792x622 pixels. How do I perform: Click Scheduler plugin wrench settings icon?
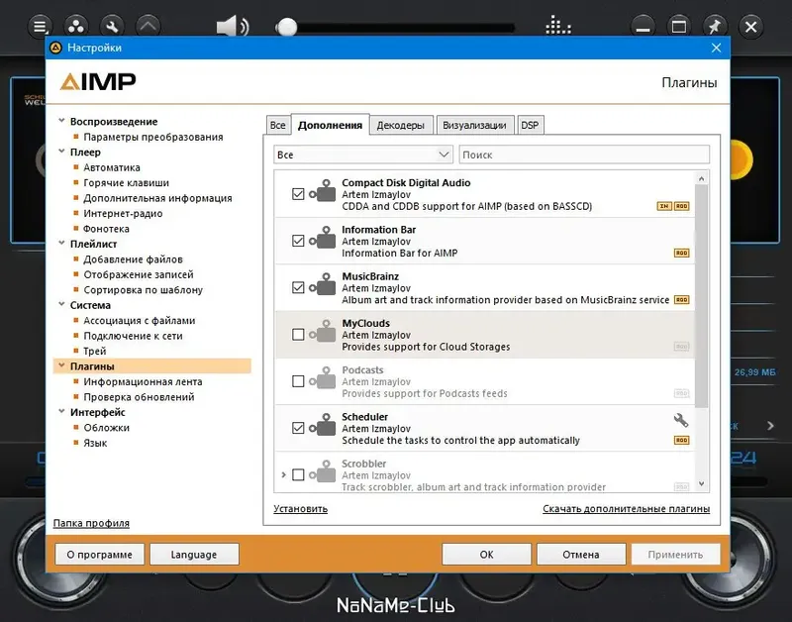pos(681,420)
